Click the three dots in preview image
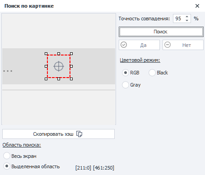205x175 pixels. pos(8,71)
